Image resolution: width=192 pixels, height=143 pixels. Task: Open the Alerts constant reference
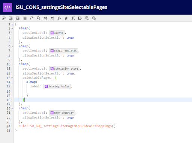click(x=57, y=33)
